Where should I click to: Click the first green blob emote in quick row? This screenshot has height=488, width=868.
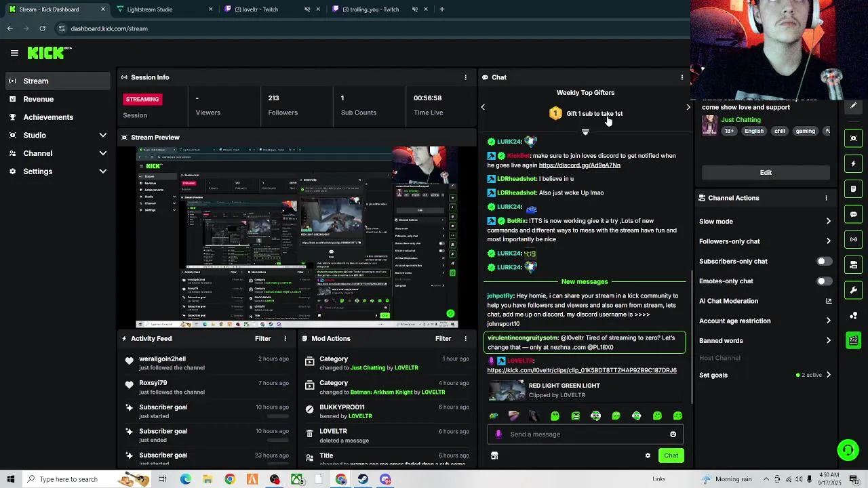click(x=555, y=416)
